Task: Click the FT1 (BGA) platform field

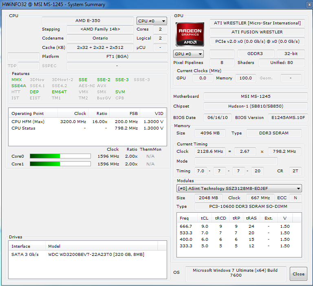Action: [x=117, y=57]
